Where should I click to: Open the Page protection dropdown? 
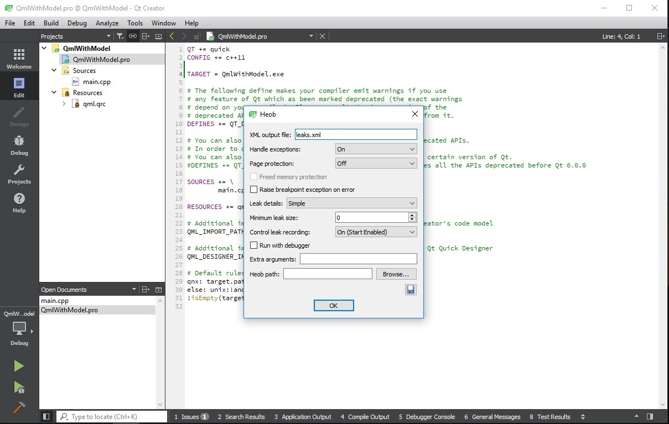[x=376, y=164]
